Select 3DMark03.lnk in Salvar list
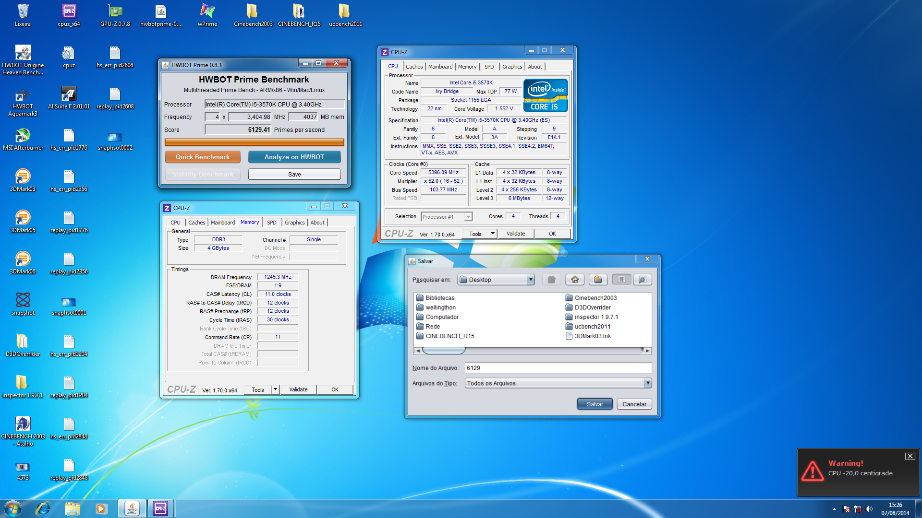Image resolution: width=922 pixels, height=518 pixels. (588, 336)
